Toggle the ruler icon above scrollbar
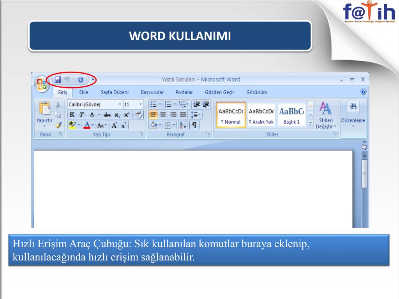399x299 pixels. tap(364, 147)
